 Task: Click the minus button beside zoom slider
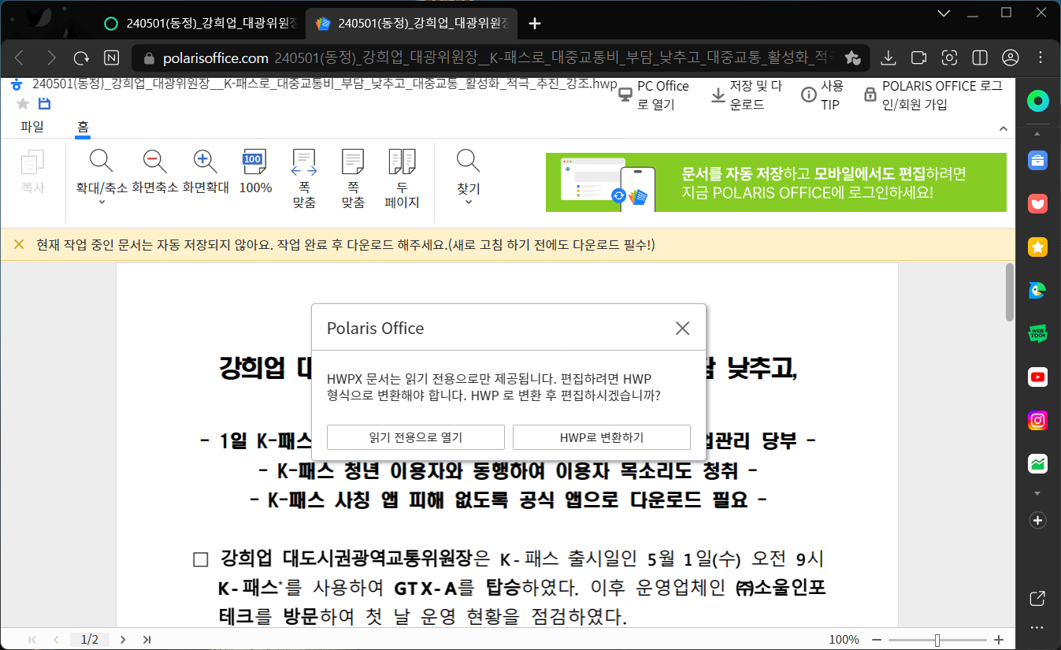875,640
